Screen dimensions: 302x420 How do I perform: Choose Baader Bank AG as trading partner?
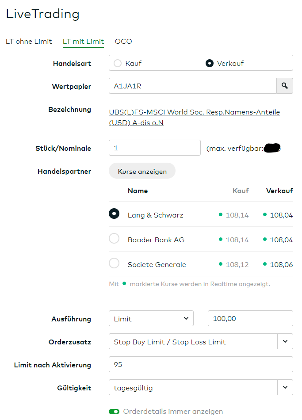(114, 239)
